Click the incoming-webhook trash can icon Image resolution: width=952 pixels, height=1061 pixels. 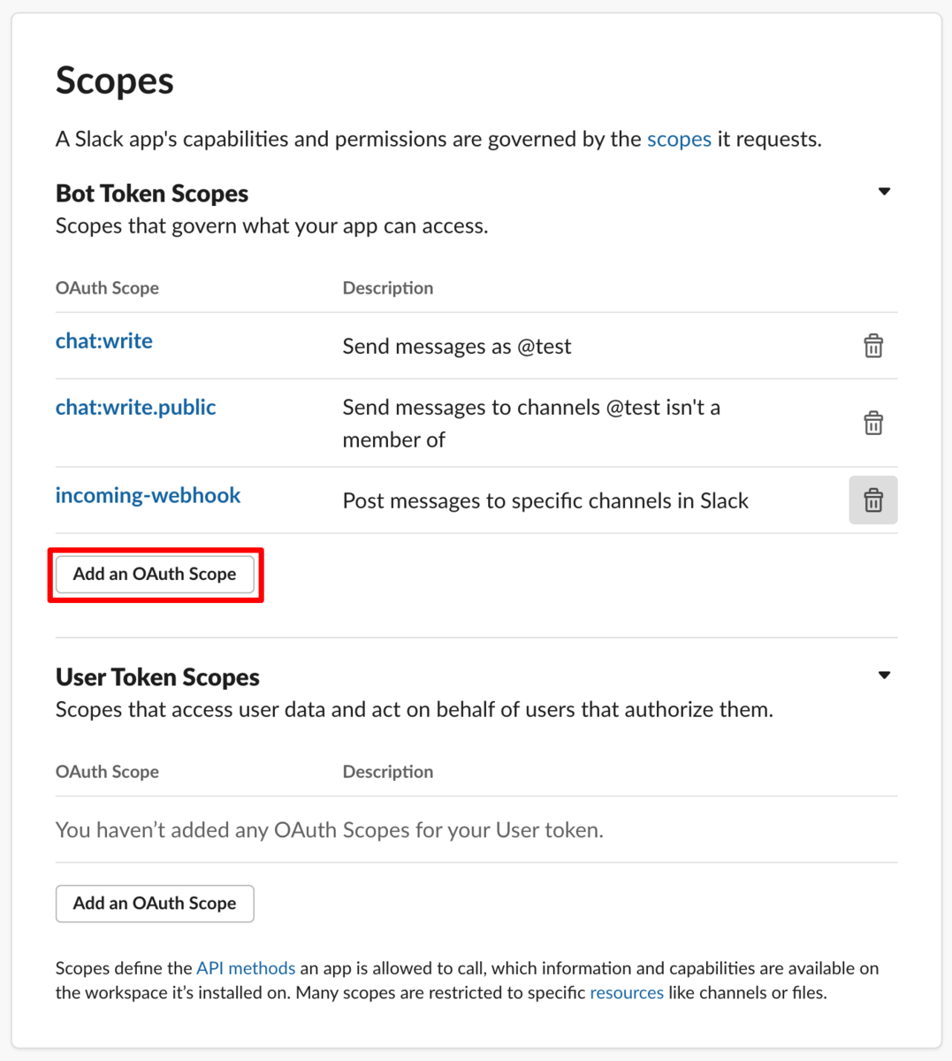coord(873,500)
